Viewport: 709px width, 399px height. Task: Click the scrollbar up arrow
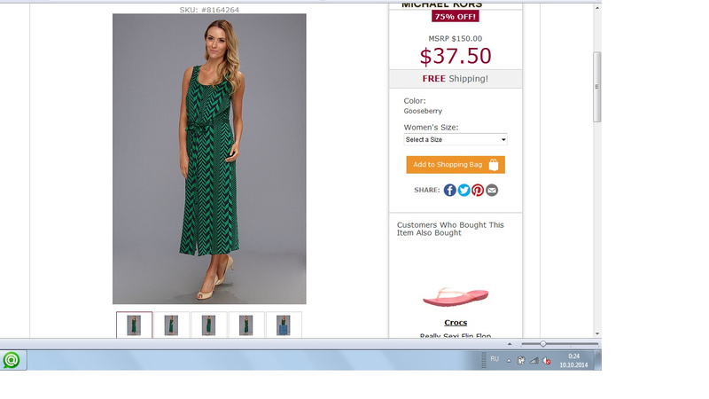(597, 8)
